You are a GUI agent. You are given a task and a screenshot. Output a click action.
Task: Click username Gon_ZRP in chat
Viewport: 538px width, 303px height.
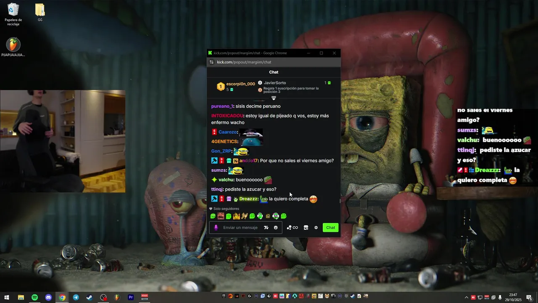click(222, 151)
